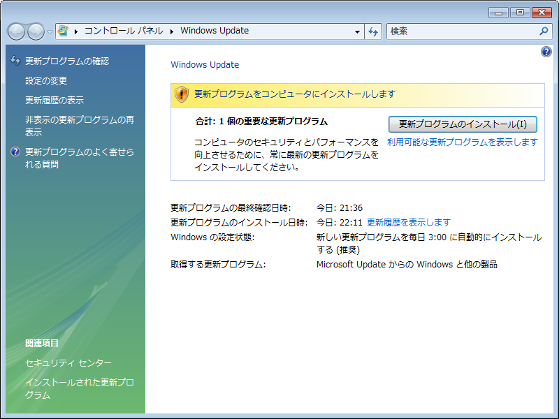Open 更新履歴を表示します link
This screenshot has width=559, height=419.
click(409, 223)
